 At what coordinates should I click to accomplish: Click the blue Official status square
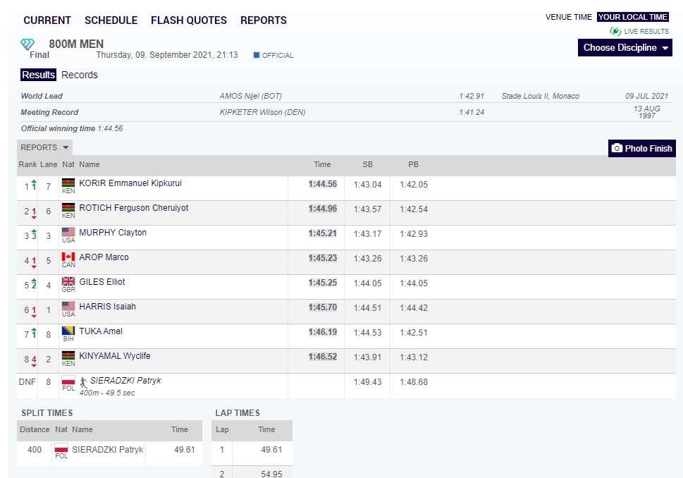[x=257, y=55]
